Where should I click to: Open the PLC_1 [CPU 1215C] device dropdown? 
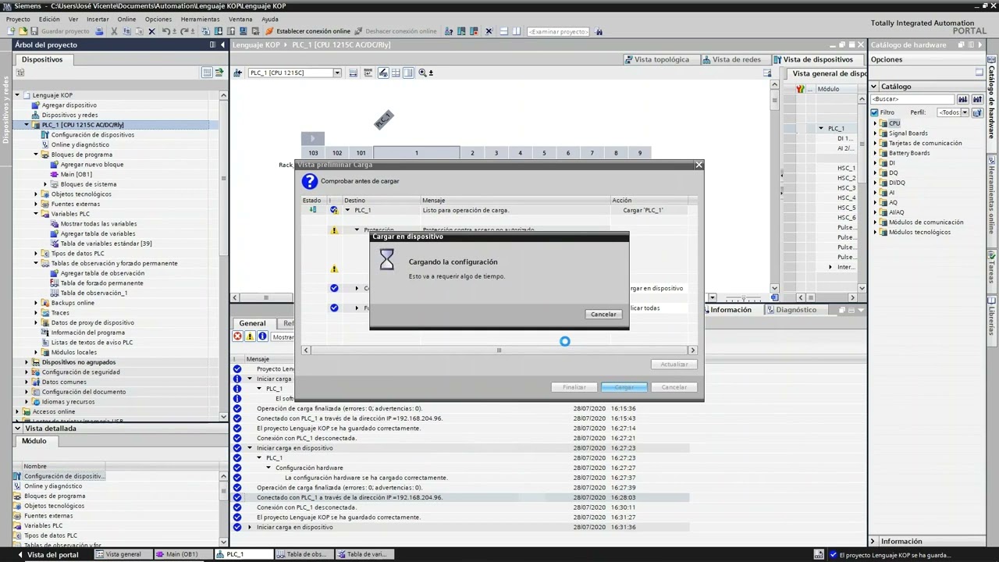(x=337, y=73)
